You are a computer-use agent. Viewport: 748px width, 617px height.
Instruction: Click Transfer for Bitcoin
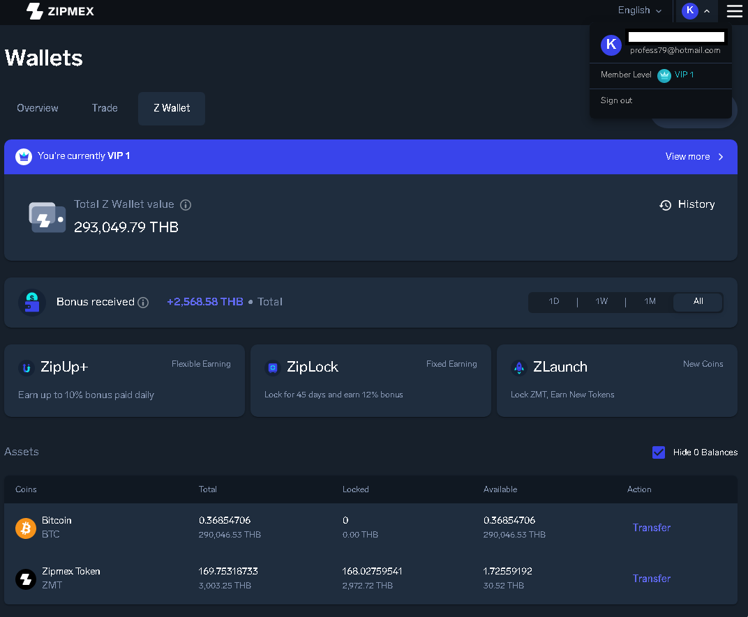651,528
